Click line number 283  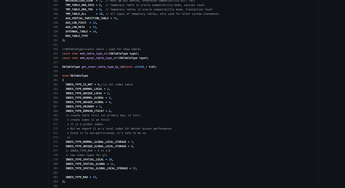click(x=55, y=177)
